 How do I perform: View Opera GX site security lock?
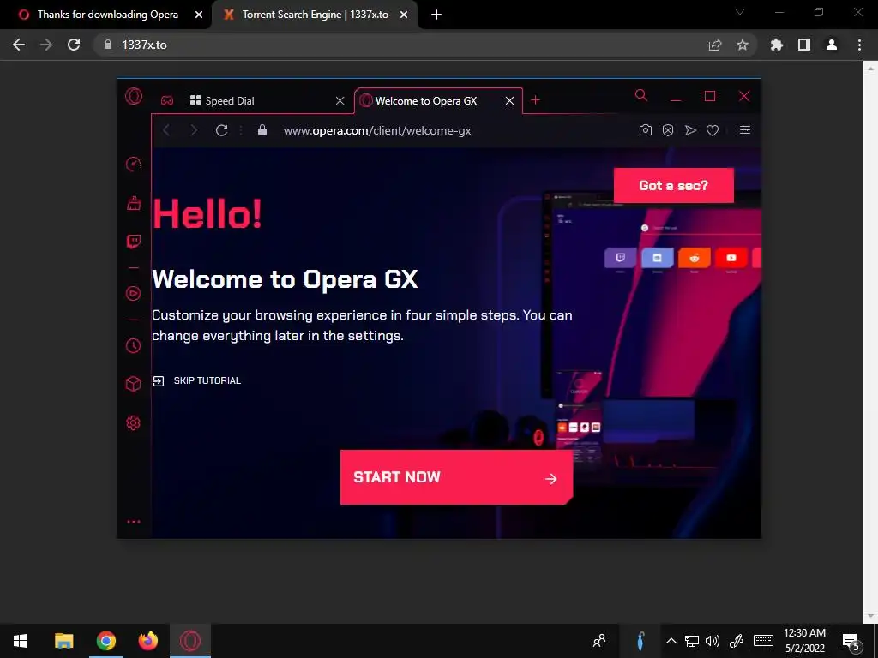click(262, 130)
